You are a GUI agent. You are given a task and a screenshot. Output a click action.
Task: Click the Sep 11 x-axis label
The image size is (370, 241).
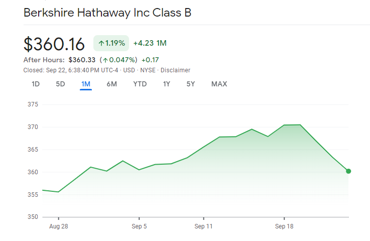(203, 226)
